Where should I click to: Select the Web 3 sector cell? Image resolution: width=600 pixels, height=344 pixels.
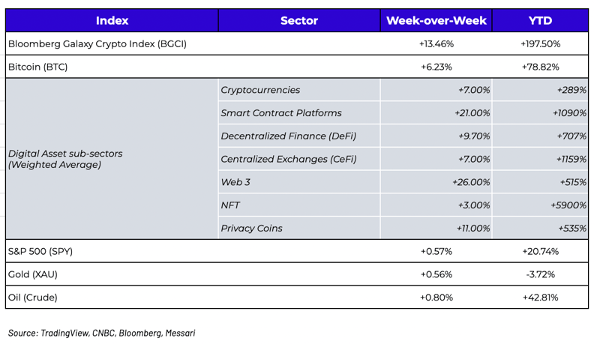235,182
